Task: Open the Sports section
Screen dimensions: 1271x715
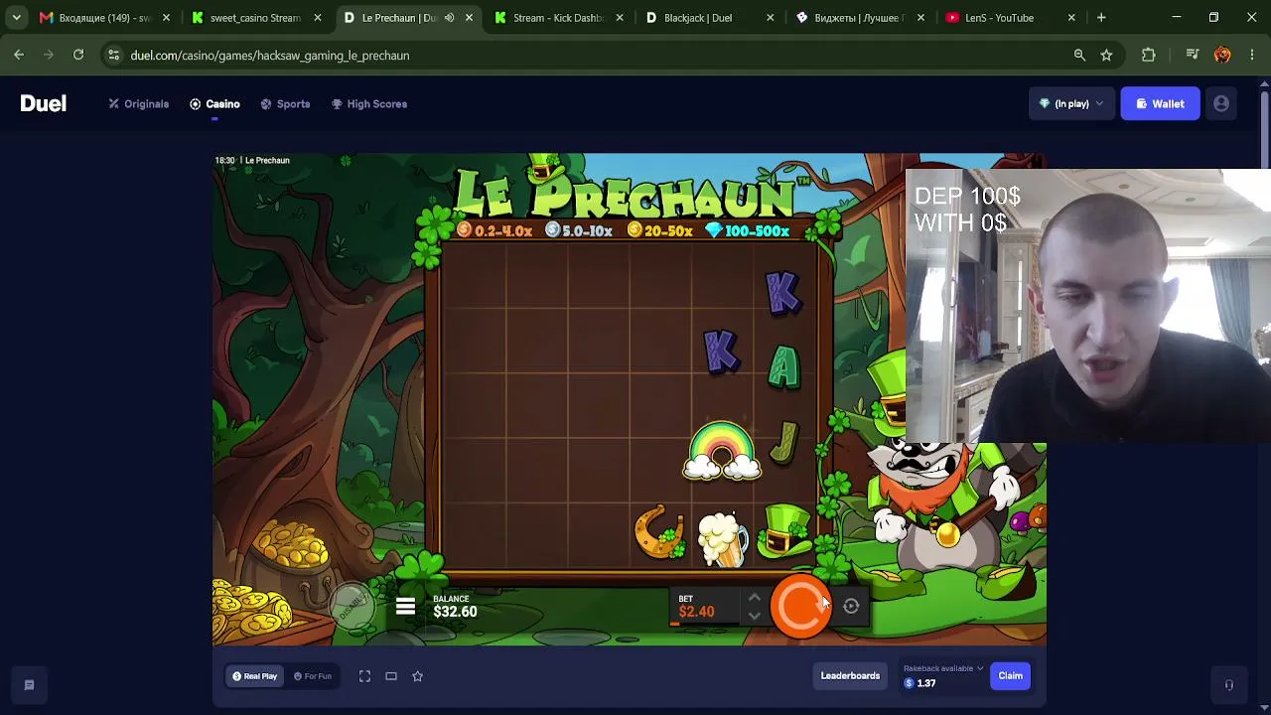Action: [x=285, y=104]
